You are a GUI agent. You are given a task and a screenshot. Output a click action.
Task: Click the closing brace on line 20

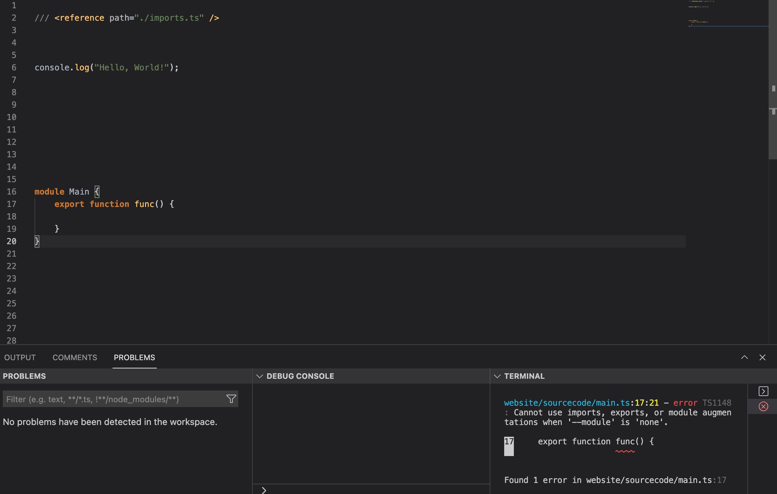click(37, 241)
